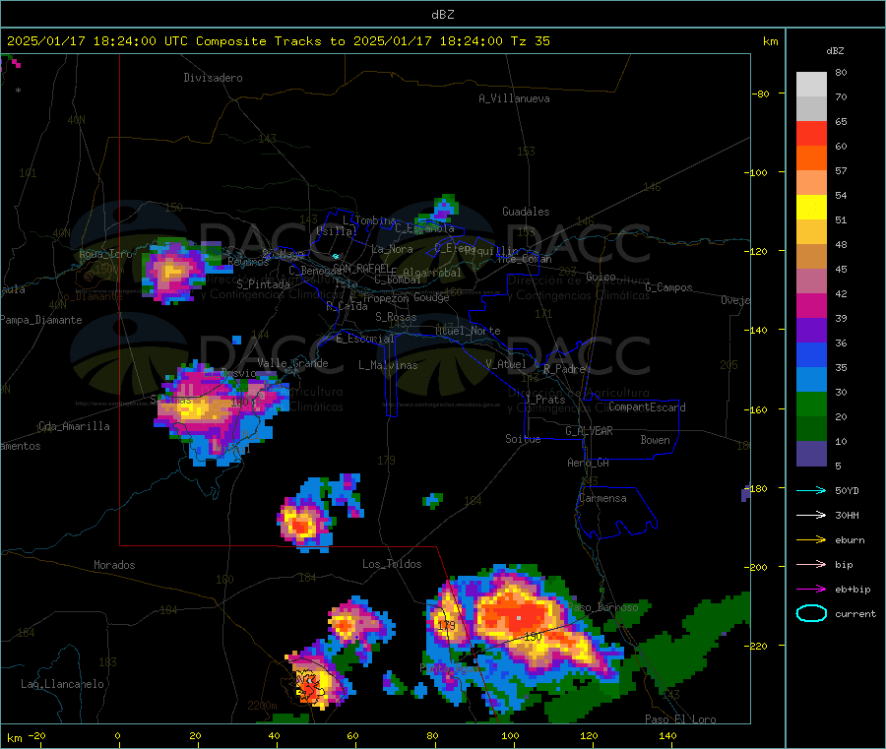
Task: Click the Aero_GA map label
Action: [589, 463]
